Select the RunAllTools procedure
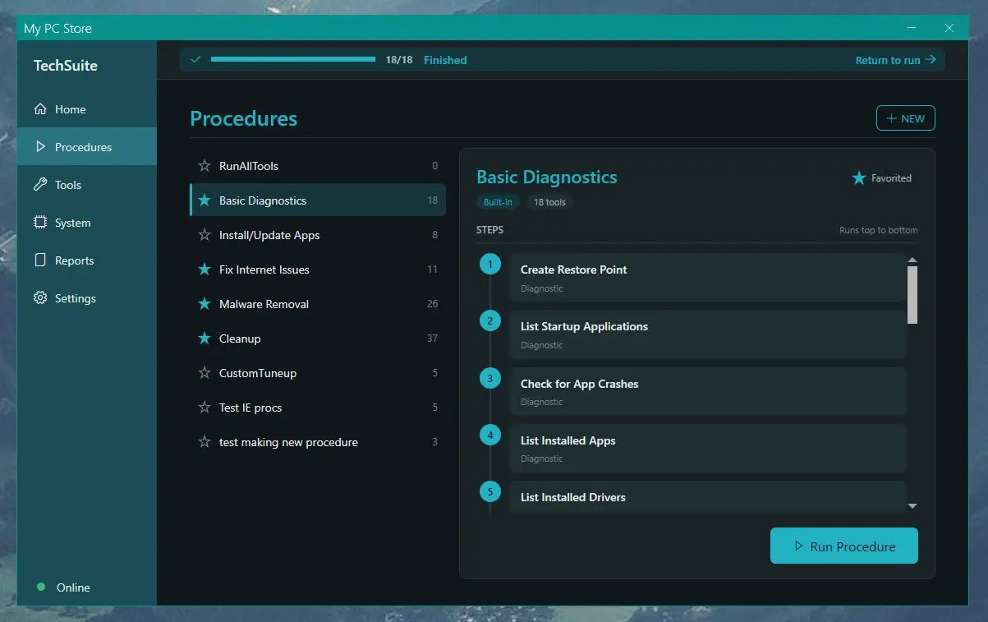 (318, 166)
